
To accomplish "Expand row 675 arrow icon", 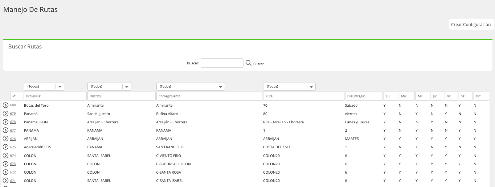I will click(x=5, y=147).
